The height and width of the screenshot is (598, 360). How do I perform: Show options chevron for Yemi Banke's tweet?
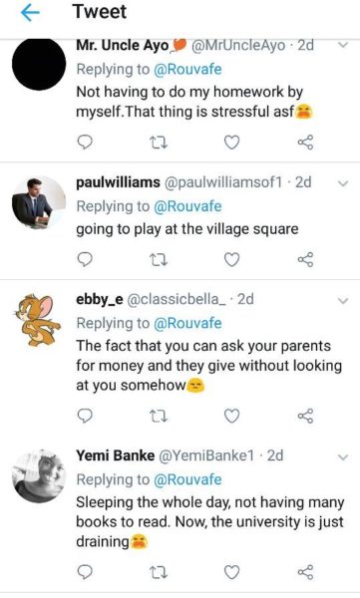click(x=343, y=456)
